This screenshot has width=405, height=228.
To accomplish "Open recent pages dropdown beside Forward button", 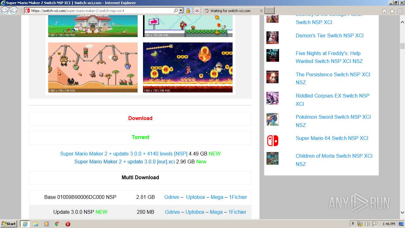I will pos(21,11).
